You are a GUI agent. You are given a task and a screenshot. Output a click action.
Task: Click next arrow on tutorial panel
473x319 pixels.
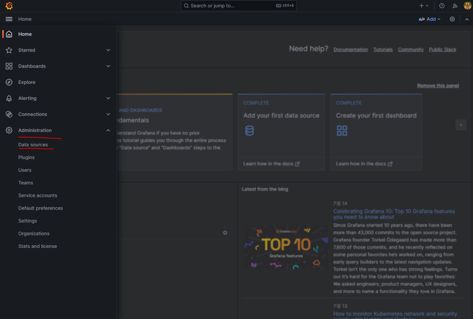(x=461, y=125)
